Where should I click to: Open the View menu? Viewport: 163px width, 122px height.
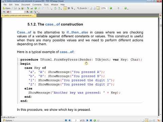(x=17, y=5)
